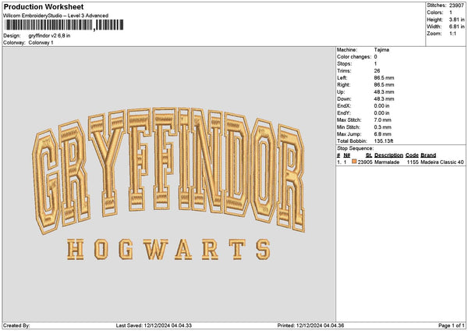Select the Height value 3.81 in
This screenshot has width=468, height=331.
(x=456, y=20)
